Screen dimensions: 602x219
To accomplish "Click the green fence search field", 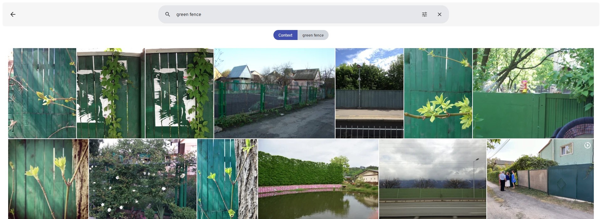I will click(295, 14).
